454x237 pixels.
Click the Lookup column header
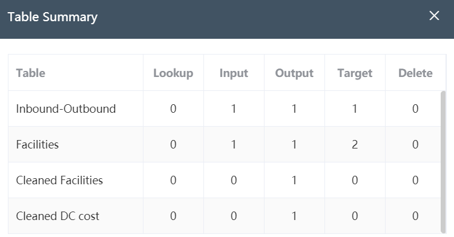click(x=173, y=73)
